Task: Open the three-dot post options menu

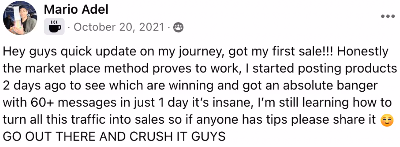Action: point(388,16)
